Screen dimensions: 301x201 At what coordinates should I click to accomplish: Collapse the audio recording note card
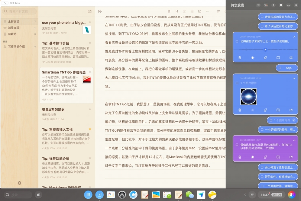click(x=294, y=36)
